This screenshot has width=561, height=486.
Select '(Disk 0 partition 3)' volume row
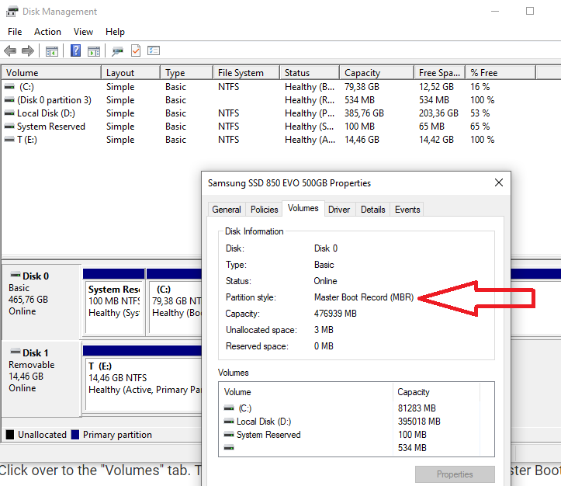point(54,100)
